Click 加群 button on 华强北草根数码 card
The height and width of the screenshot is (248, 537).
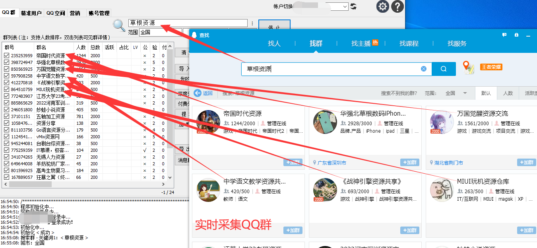click(x=410, y=162)
